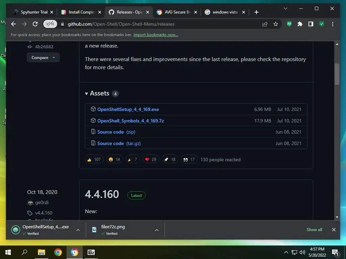Image resolution: width=346 pixels, height=259 pixels.
Task: Open the notification center icon
Action: click(x=336, y=253)
